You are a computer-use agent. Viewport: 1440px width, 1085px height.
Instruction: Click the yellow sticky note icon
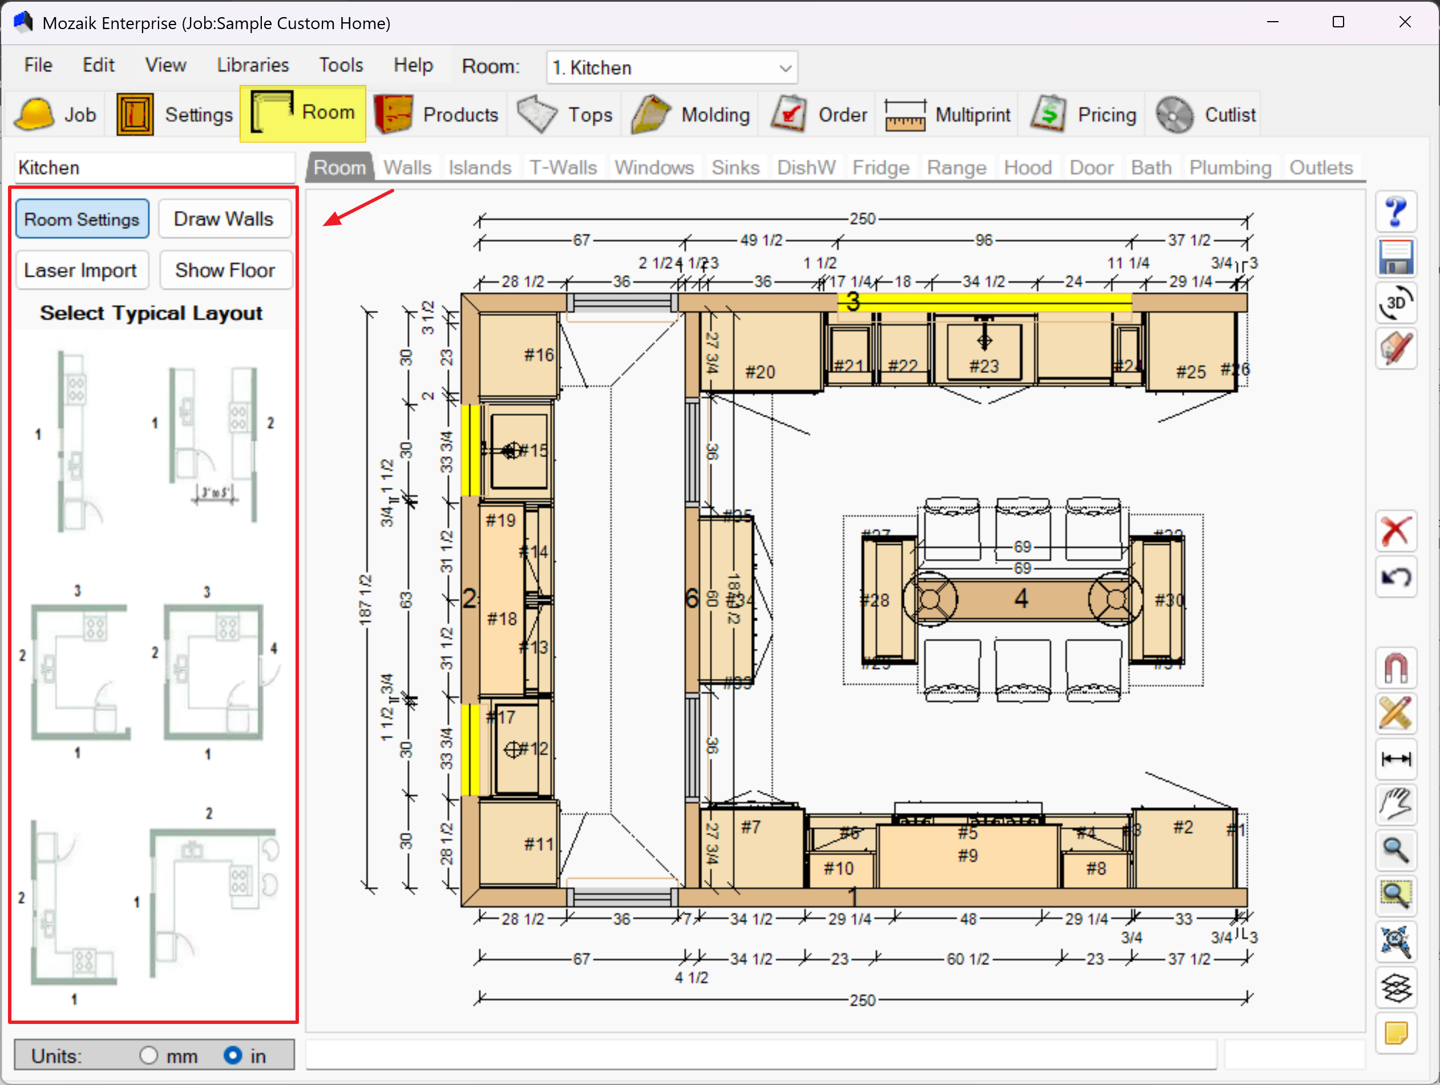tap(1395, 1033)
